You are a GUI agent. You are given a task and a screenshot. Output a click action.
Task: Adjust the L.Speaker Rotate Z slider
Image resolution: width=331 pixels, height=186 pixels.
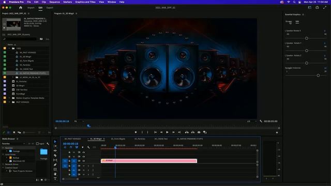[307, 63]
